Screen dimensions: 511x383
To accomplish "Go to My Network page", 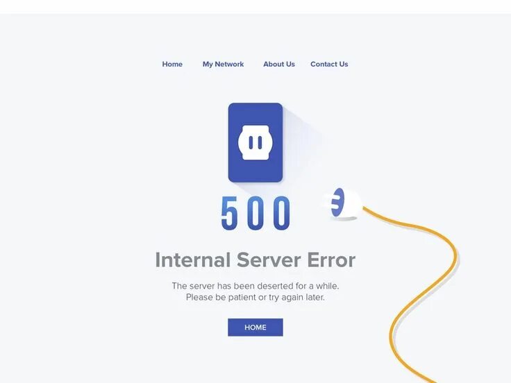I will (x=223, y=64).
